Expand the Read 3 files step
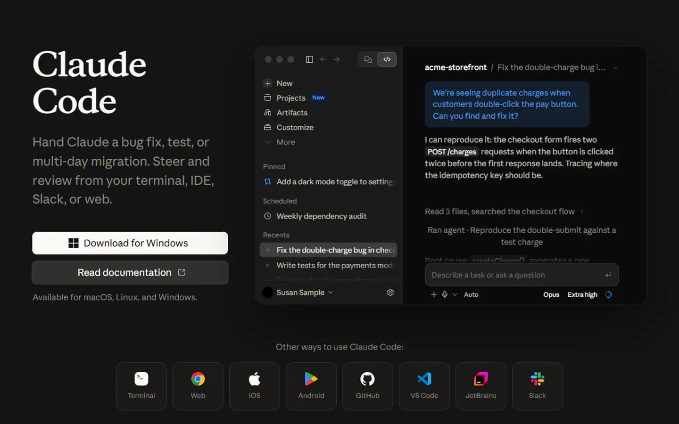This screenshot has height=424, width=679. [x=504, y=212]
